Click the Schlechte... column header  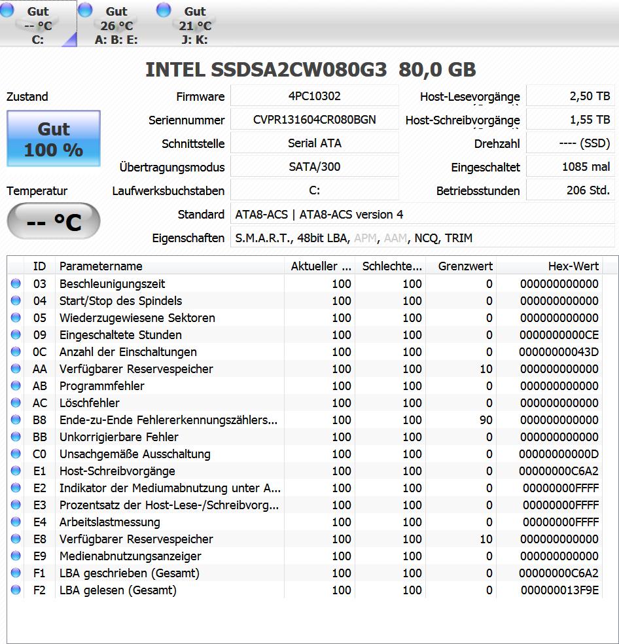[x=391, y=266]
